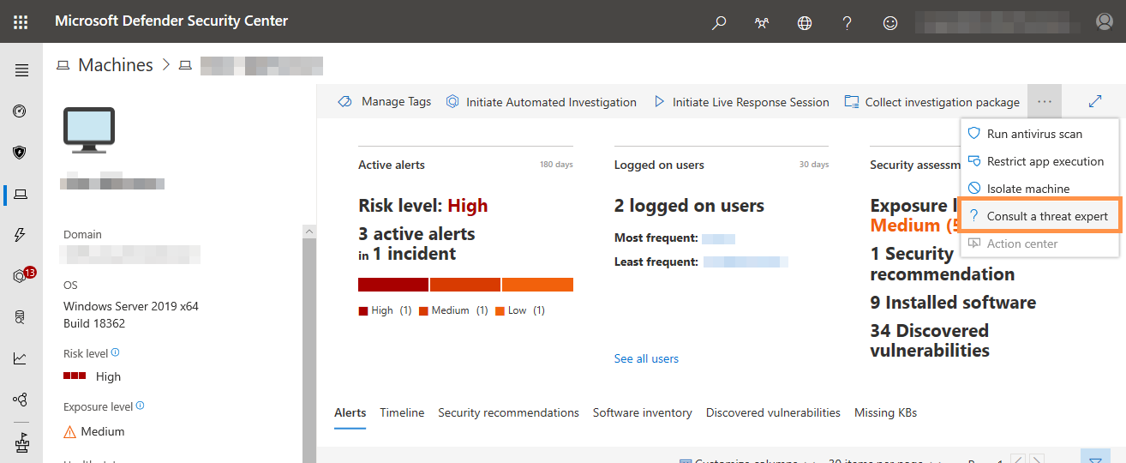Expand the machine page to full screen
The height and width of the screenshot is (463, 1126).
tap(1094, 101)
